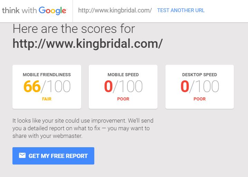This screenshot has width=248, height=177.
Task: Click the FAIR rating label
Action: click(47, 99)
